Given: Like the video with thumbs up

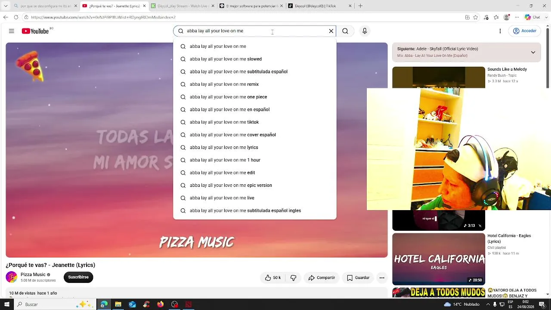Looking at the screenshot, I should tap(273, 278).
